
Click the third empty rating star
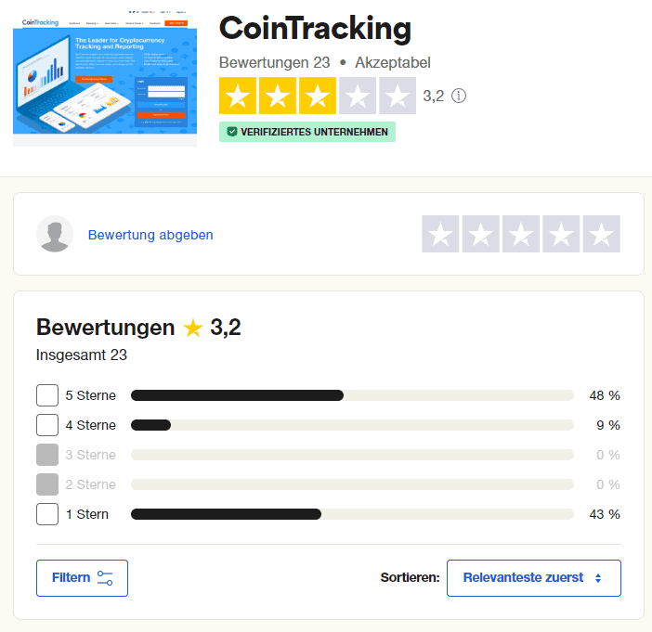pyautogui.click(x=521, y=234)
